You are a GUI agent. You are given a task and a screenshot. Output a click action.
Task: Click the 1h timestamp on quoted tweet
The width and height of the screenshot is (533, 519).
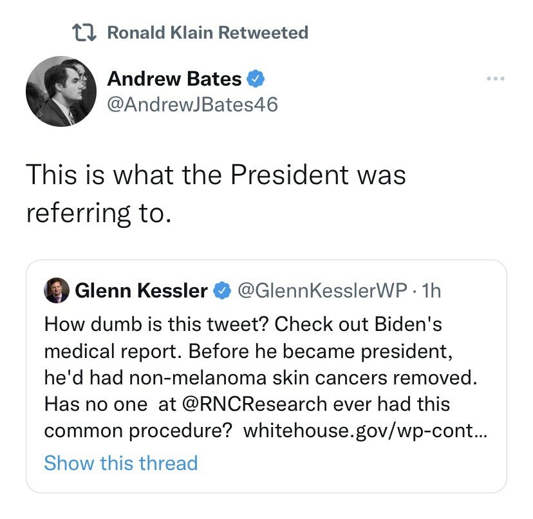433,292
